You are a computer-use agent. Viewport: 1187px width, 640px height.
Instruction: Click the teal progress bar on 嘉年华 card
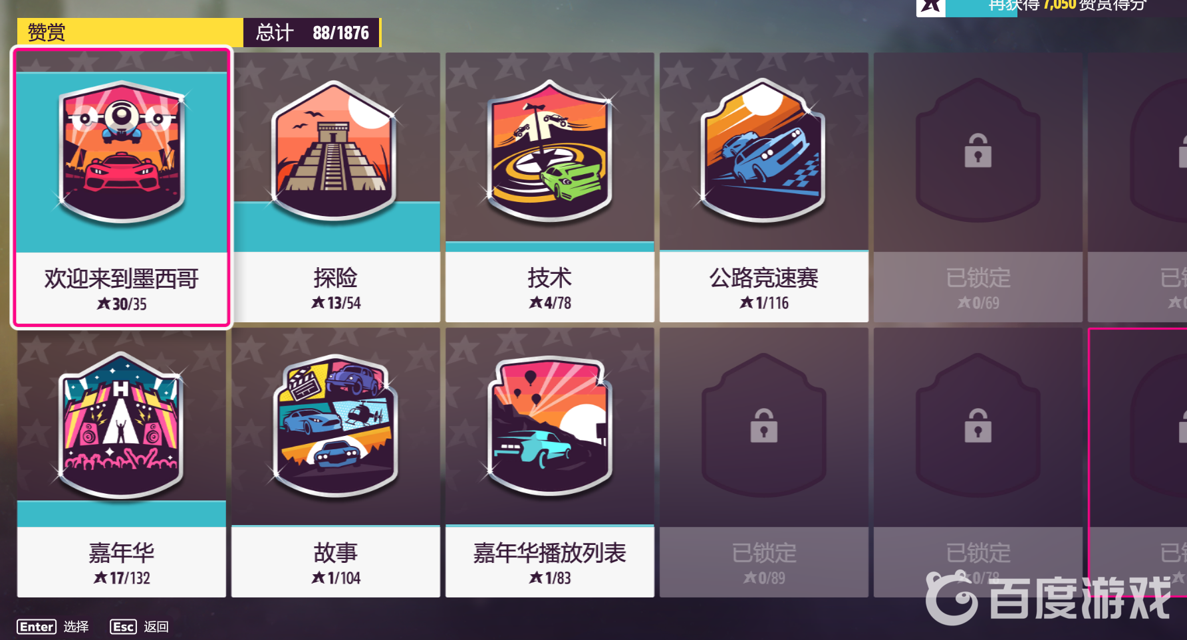[x=122, y=514]
